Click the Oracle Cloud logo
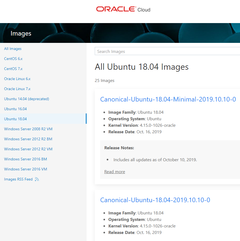This screenshot has width=240, height=241. 123,9
